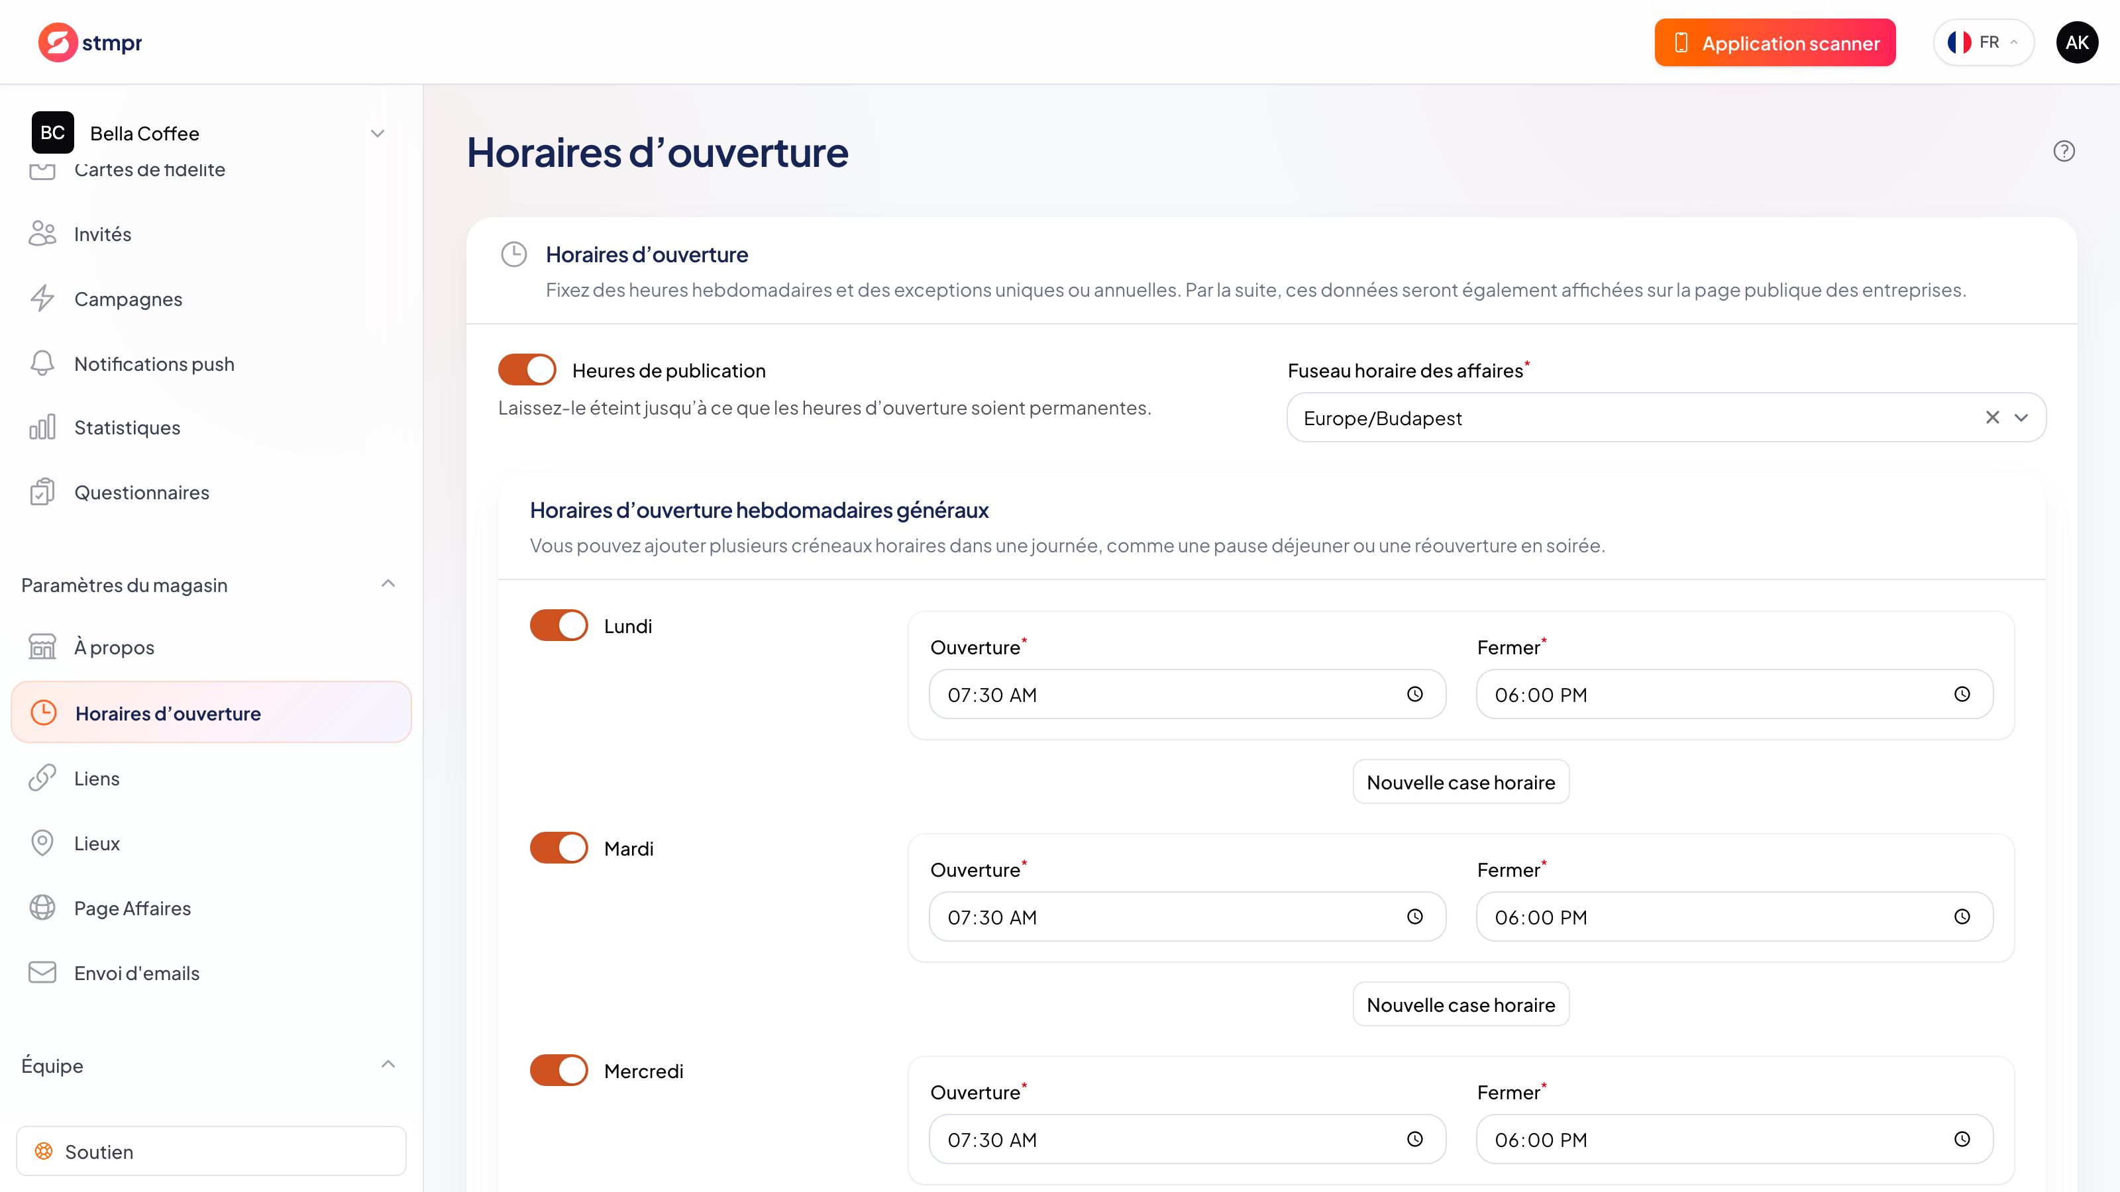This screenshot has width=2120, height=1192.
Task: Click the Liens chain icon
Action: pyautogui.click(x=42, y=777)
